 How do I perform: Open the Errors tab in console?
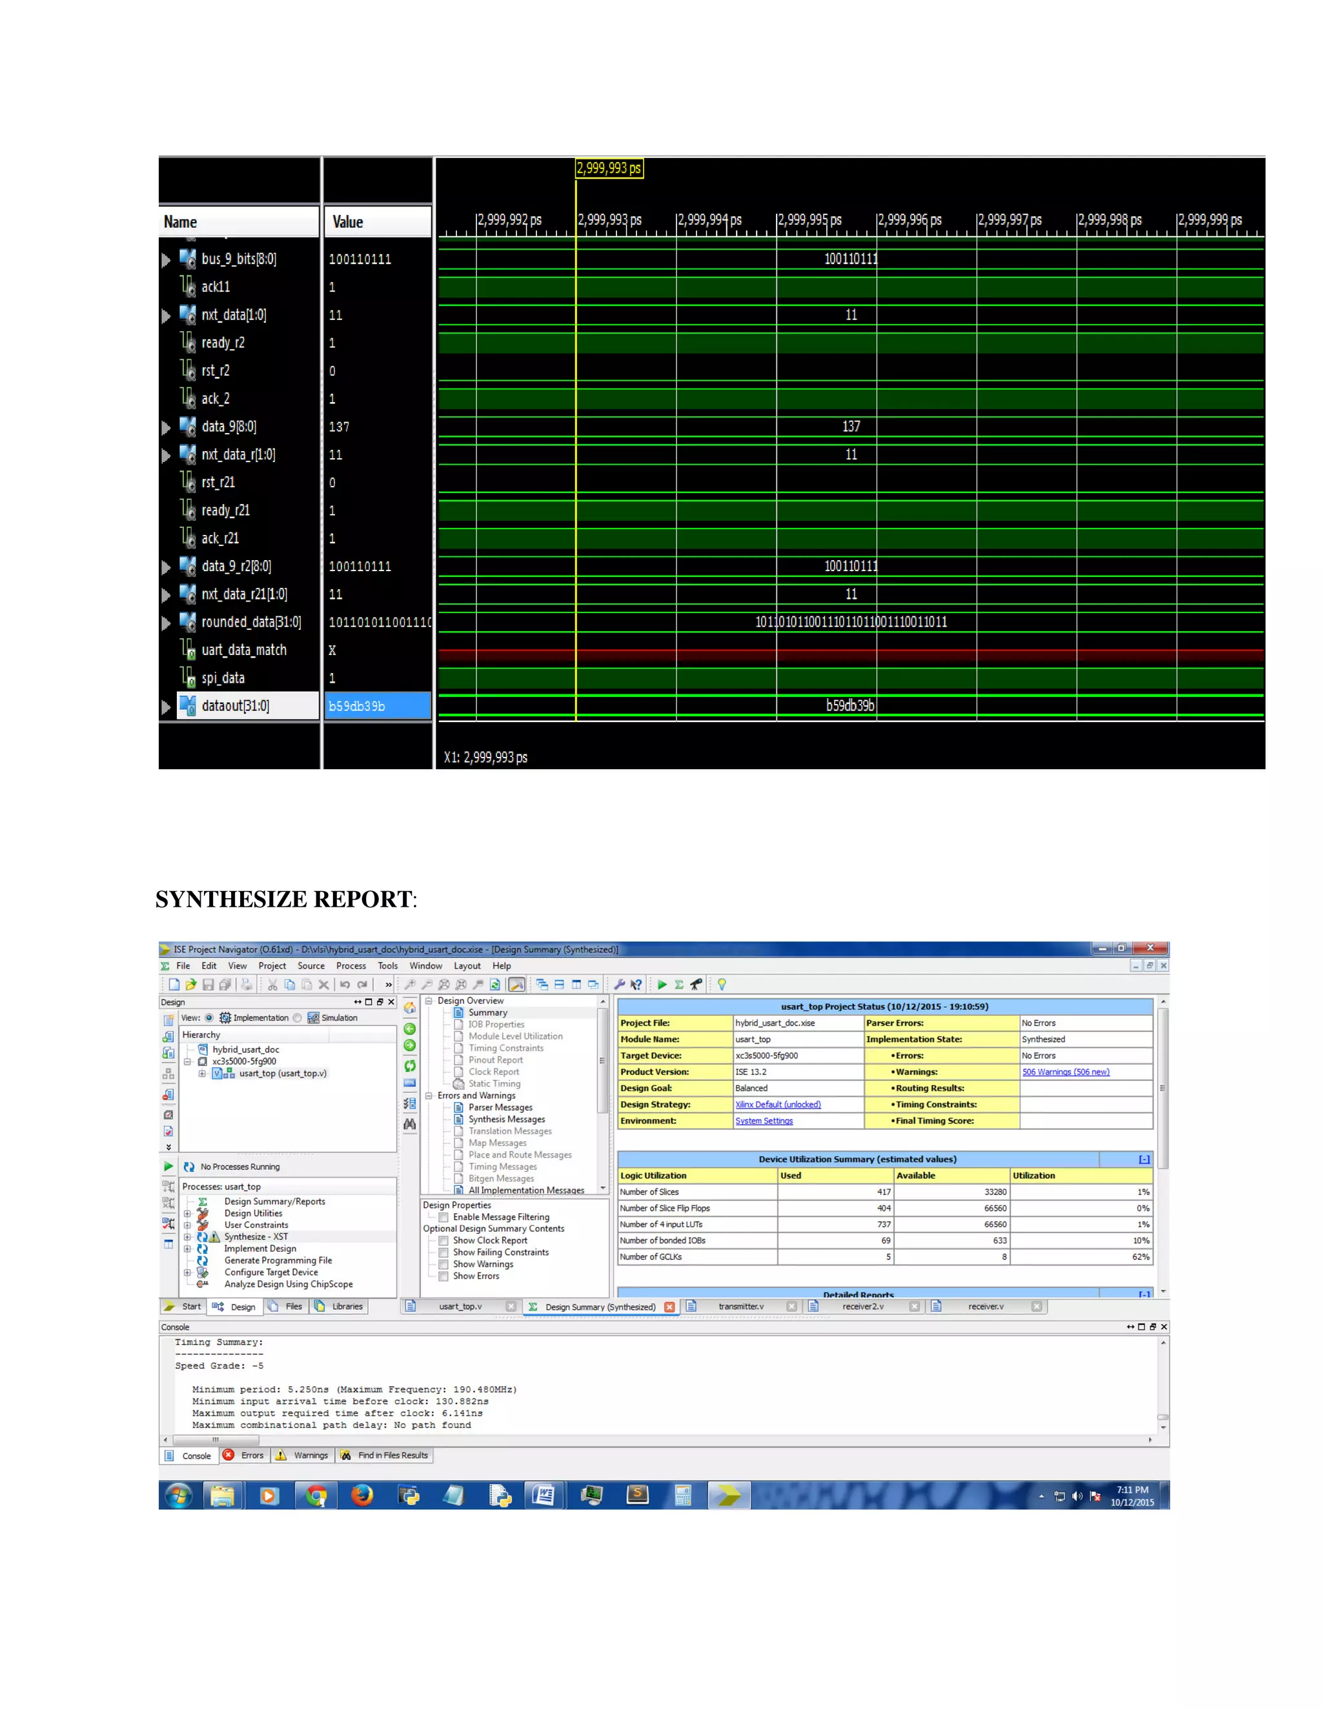click(243, 1456)
